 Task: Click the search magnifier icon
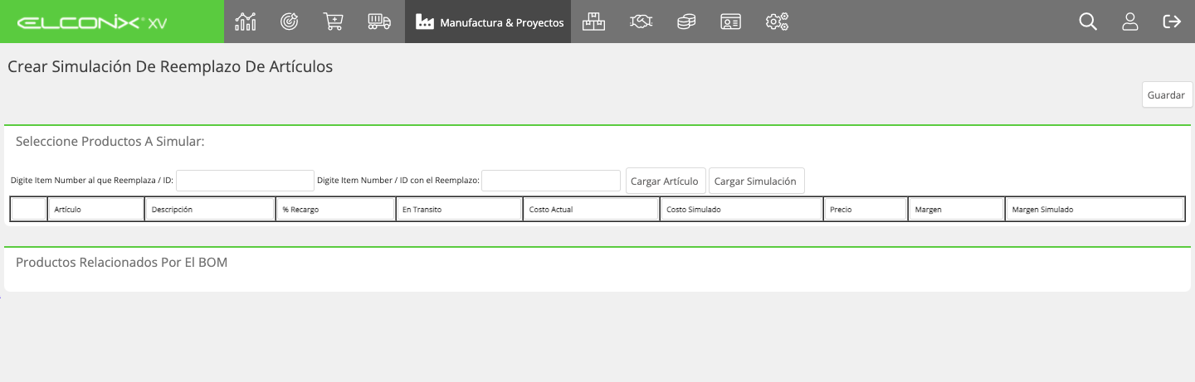pyautogui.click(x=1088, y=22)
